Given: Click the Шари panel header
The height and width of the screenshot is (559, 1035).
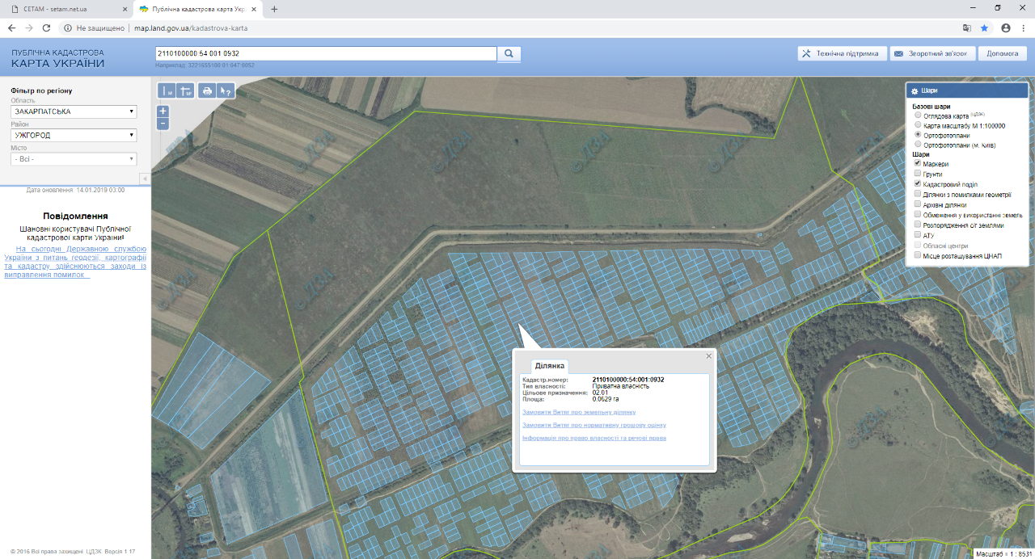Looking at the screenshot, I should pos(967,91).
